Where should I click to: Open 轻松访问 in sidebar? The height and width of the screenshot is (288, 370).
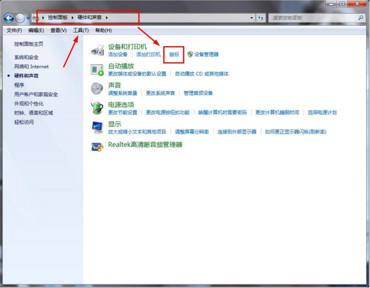point(24,122)
